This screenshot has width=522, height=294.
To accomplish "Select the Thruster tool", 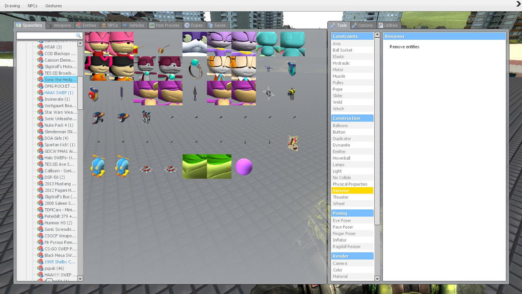I will point(352,198).
